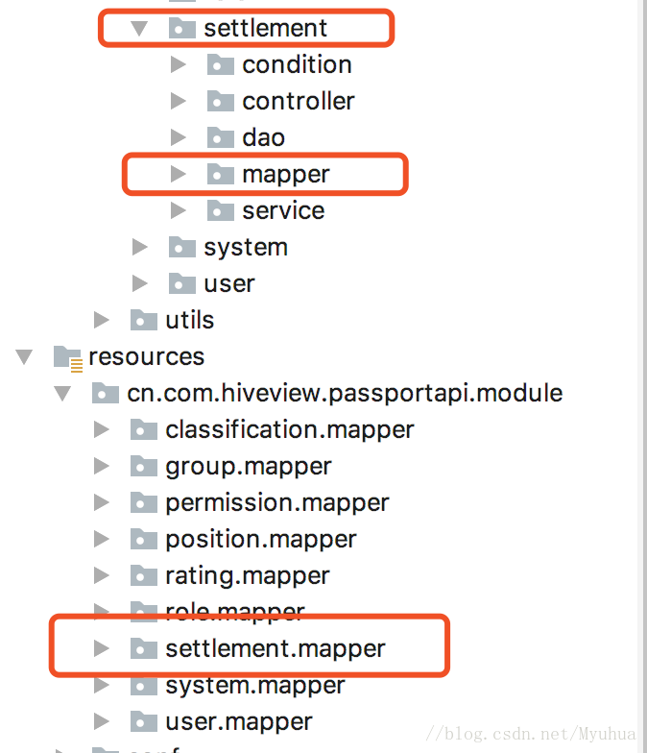
Task: Select the permission.mapper folder label
Action: pyautogui.click(x=276, y=503)
